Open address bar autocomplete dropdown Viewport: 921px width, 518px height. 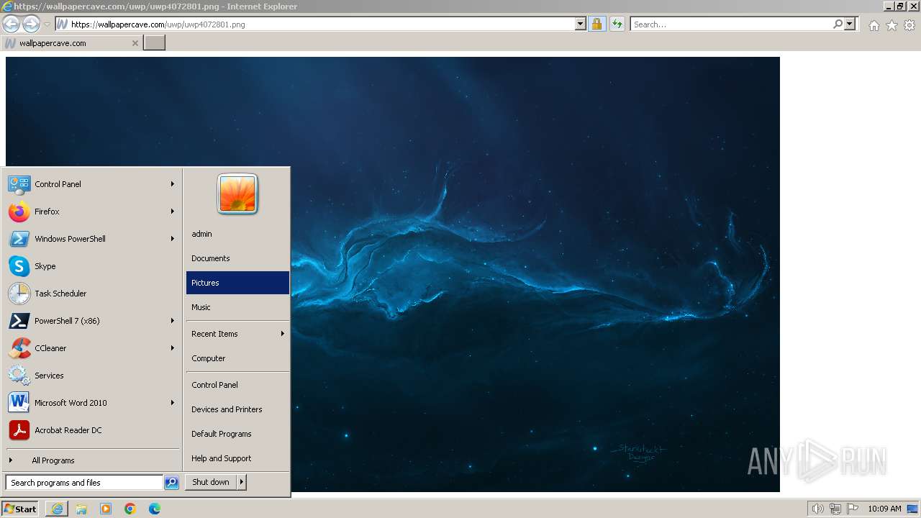[581, 24]
